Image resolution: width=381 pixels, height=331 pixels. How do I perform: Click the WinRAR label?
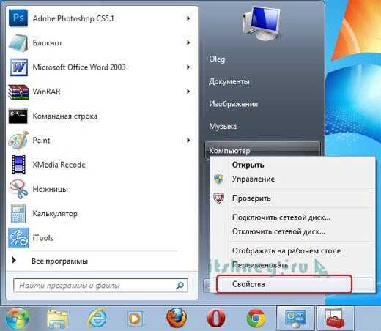(x=46, y=92)
